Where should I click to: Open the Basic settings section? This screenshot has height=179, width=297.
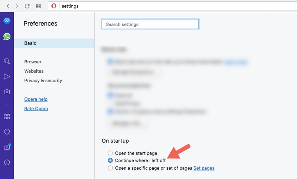pyautogui.click(x=54, y=43)
